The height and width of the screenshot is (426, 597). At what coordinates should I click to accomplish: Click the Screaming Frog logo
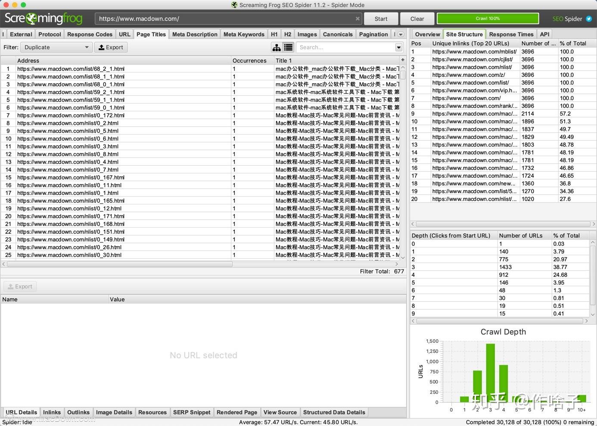(x=43, y=18)
